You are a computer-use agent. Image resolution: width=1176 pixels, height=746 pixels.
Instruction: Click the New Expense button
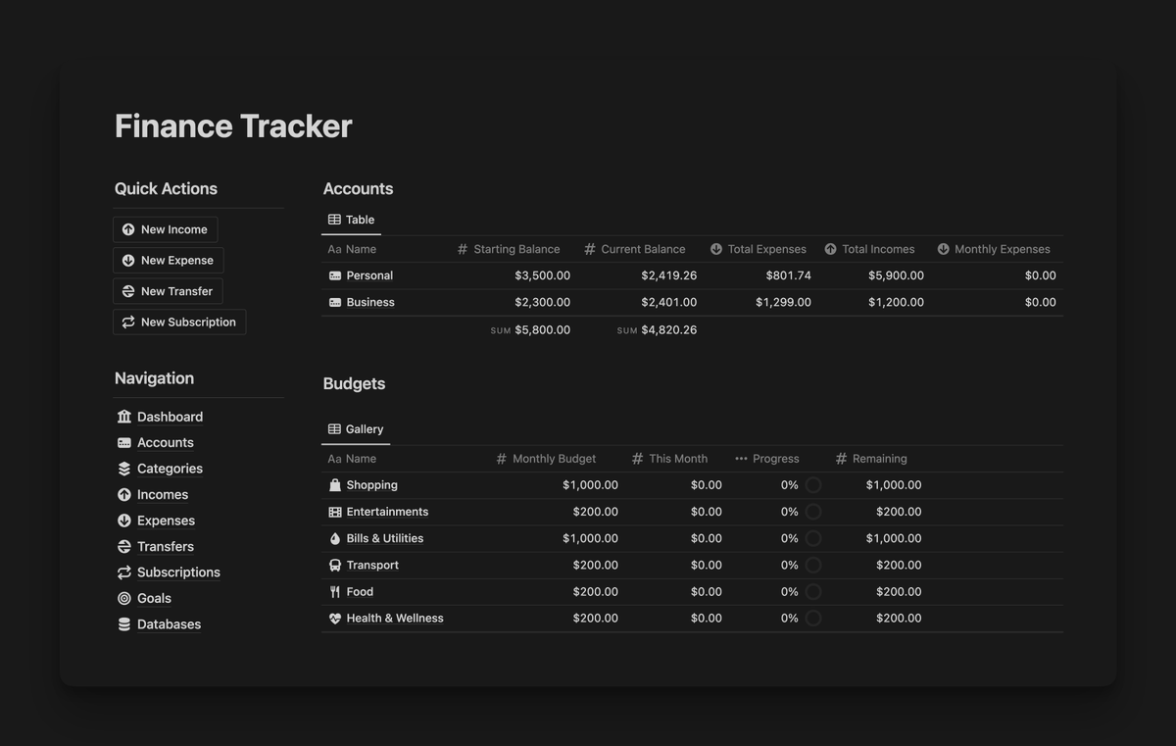[169, 260]
